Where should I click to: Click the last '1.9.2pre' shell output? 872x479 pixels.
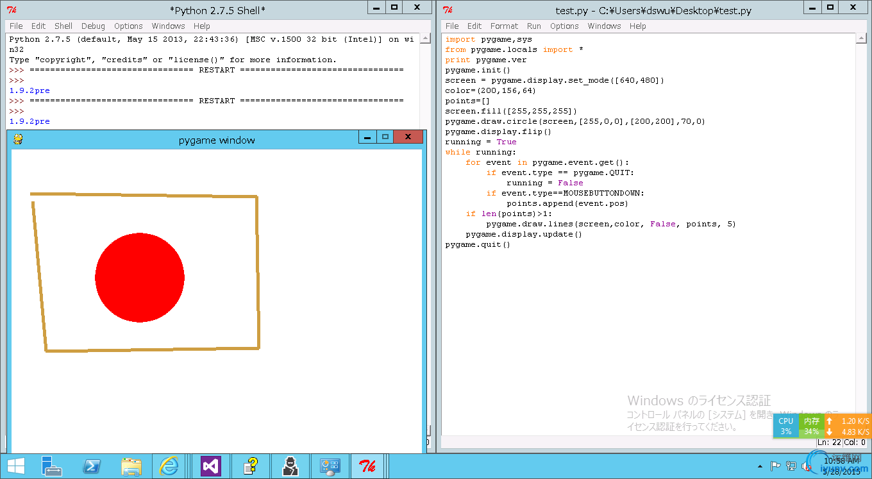coord(29,121)
